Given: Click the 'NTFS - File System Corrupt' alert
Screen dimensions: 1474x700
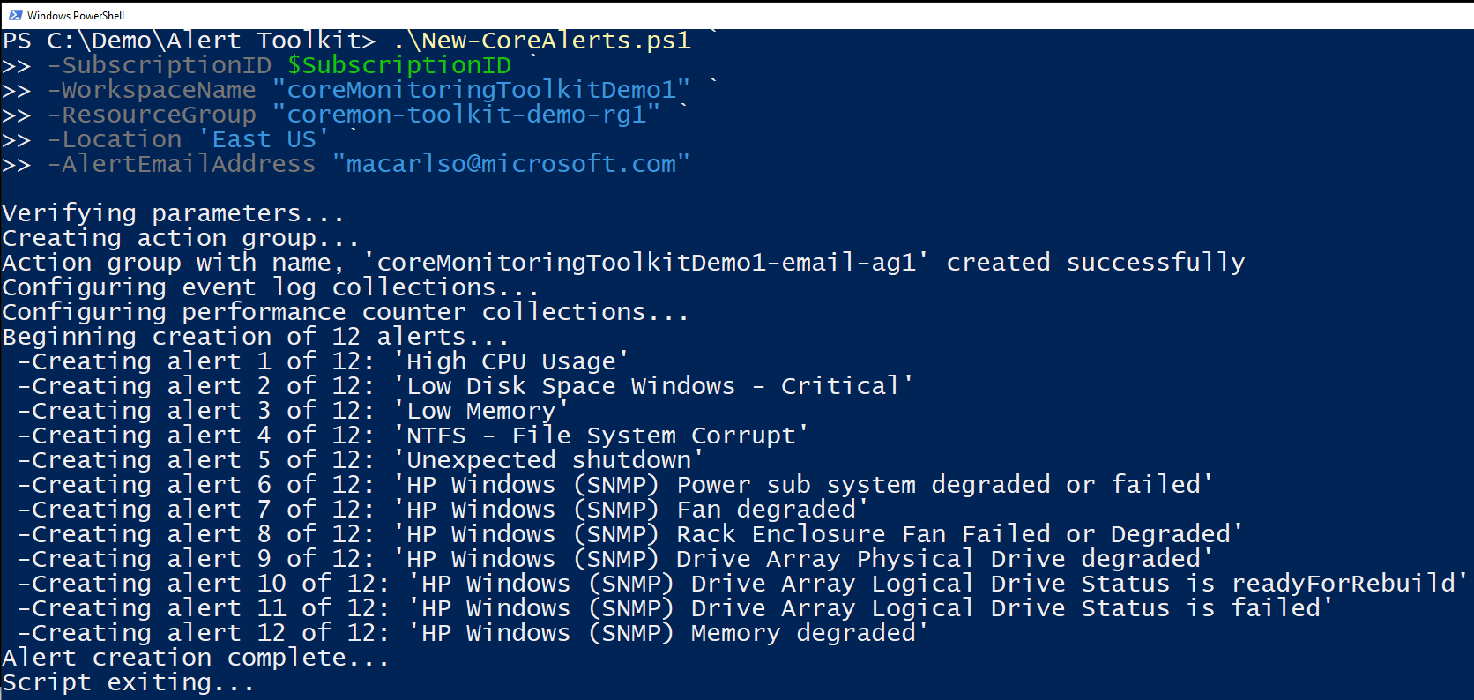Looking at the screenshot, I should (601, 436).
